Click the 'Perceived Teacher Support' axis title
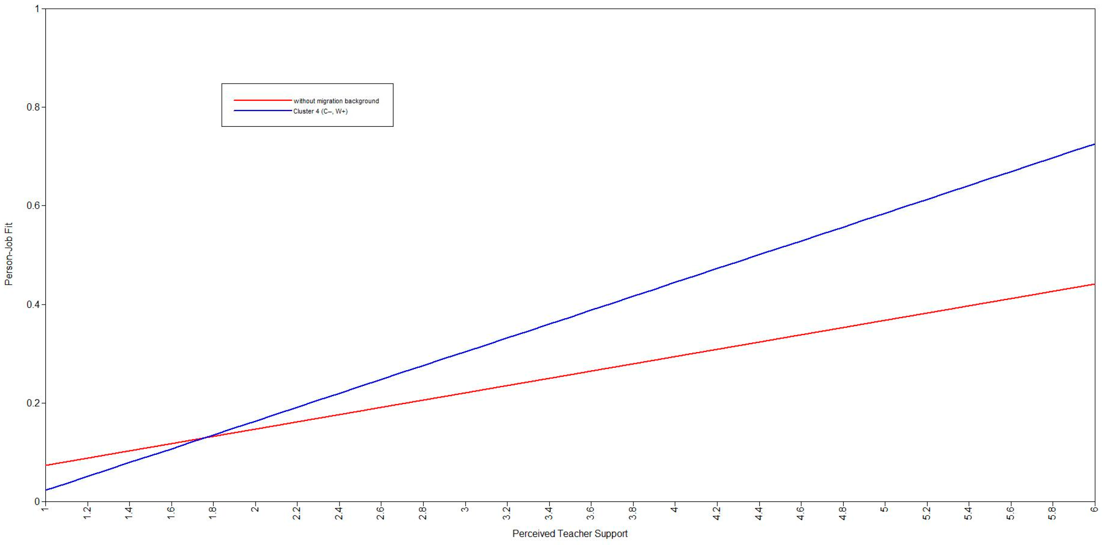Image resolution: width=1102 pixels, height=545 pixels. tap(569, 534)
